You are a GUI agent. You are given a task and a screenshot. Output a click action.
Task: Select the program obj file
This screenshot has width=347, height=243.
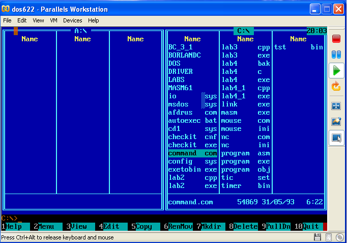pyautogui.click(x=246, y=170)
